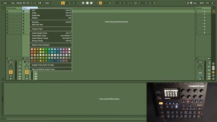Pick the red swatch starting the second row
The height and width of the screenshot is (122, 217).
(32, 52)
